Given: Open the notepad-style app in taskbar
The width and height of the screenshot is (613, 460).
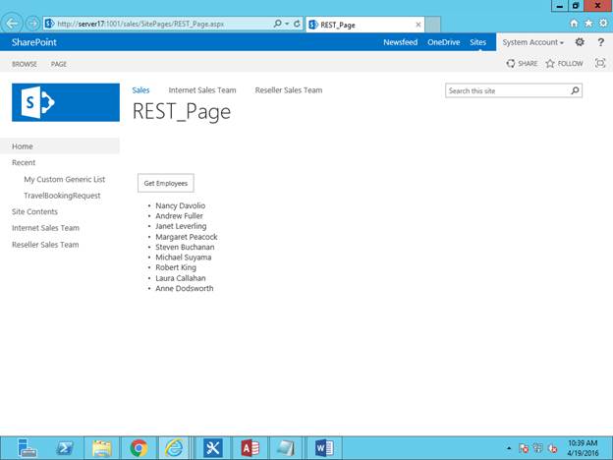Looking at the screenshot, I should point(286,448).
